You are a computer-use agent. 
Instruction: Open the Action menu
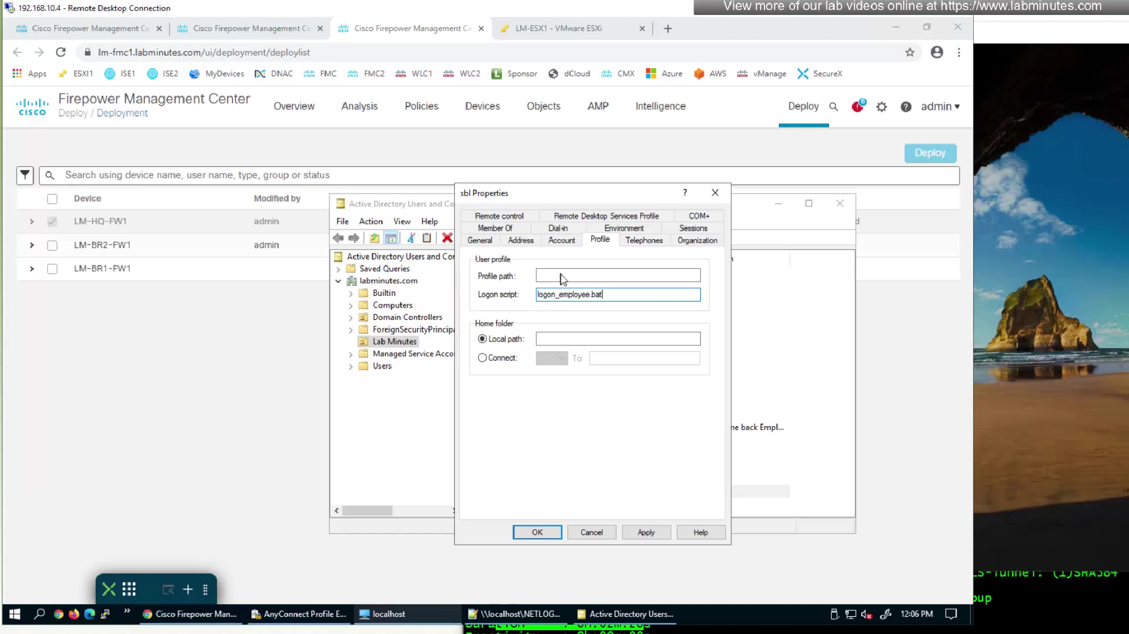click(x=371, y=221)
